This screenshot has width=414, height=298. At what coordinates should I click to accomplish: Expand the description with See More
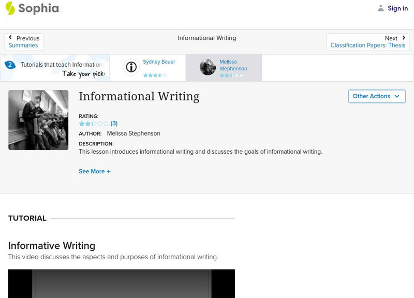[94, 171]
